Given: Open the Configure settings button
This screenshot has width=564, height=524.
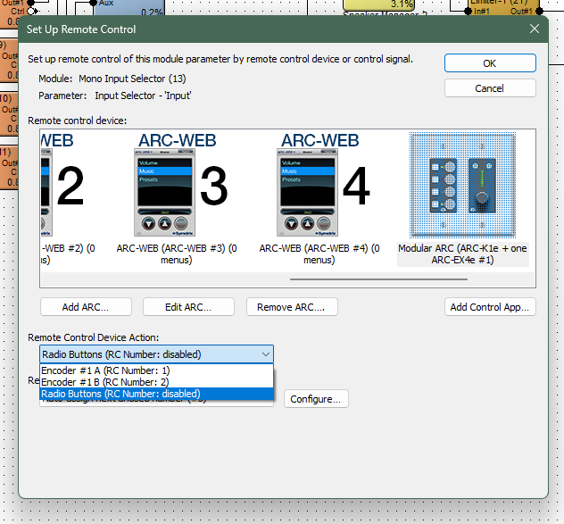Looking at the screenshot, I should (316, 399).
